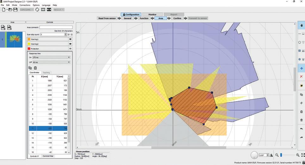The image size is (305, 165).
Task: Toggle visibility of Warning2 zone
Action: [71, 44]
